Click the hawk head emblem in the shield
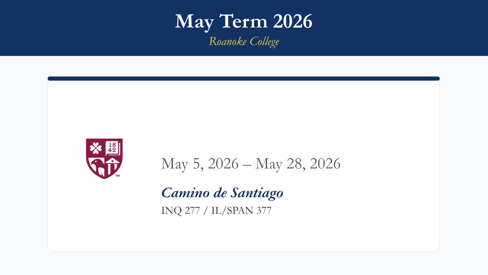Image resolution: width=488 pixels, height=275 pixels. [97, 166]
